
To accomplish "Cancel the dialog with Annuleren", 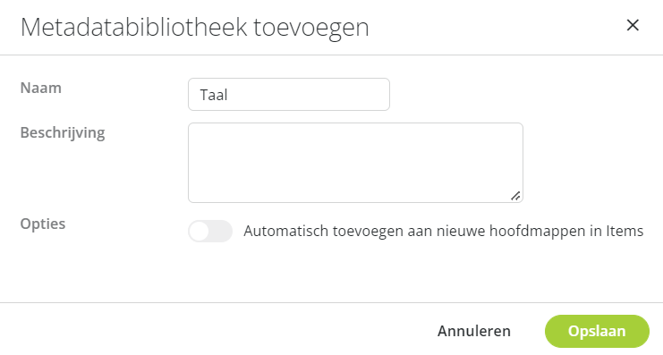I will click(x=474, y=331).
